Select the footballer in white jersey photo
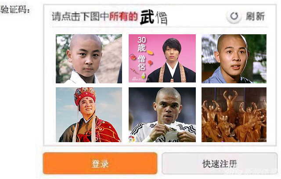 click(x=162, y=115)
